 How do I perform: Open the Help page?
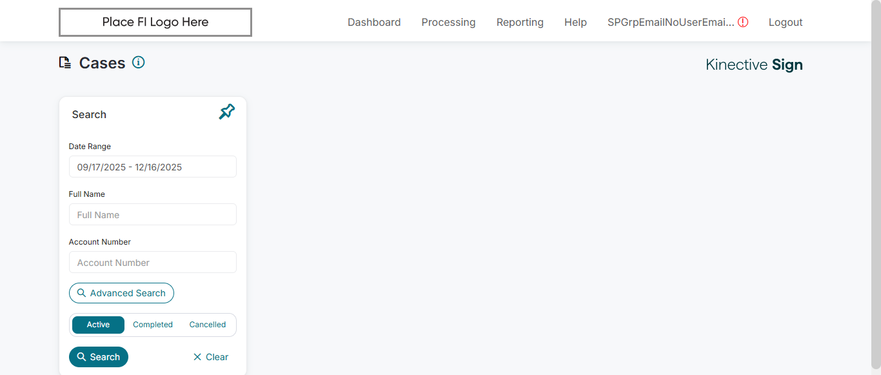click(x=575, y=22)
